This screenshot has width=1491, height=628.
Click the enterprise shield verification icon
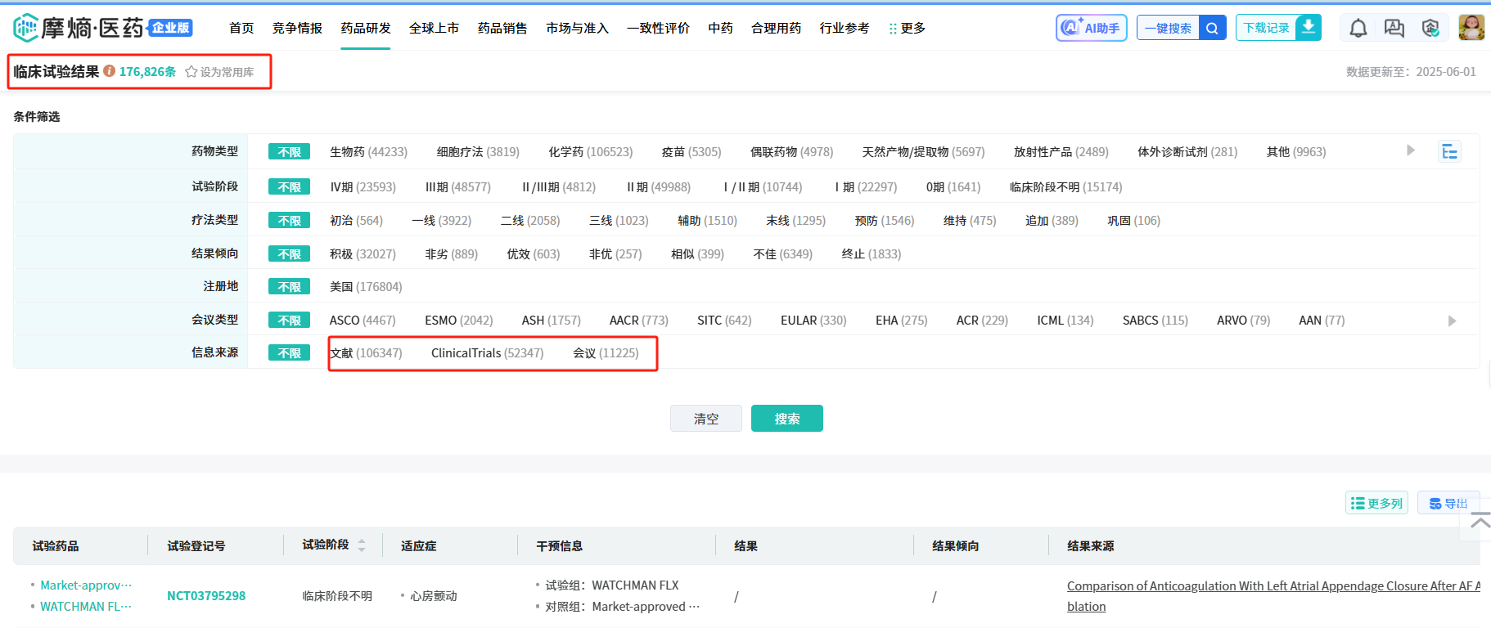coord(1430,29)
